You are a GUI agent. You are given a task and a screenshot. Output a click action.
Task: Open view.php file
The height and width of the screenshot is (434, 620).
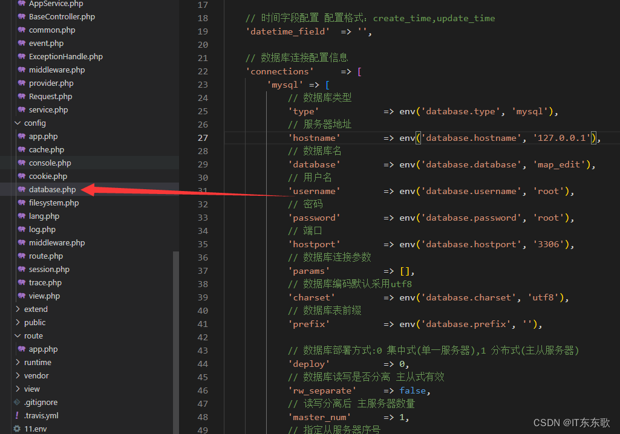point(44,296)
